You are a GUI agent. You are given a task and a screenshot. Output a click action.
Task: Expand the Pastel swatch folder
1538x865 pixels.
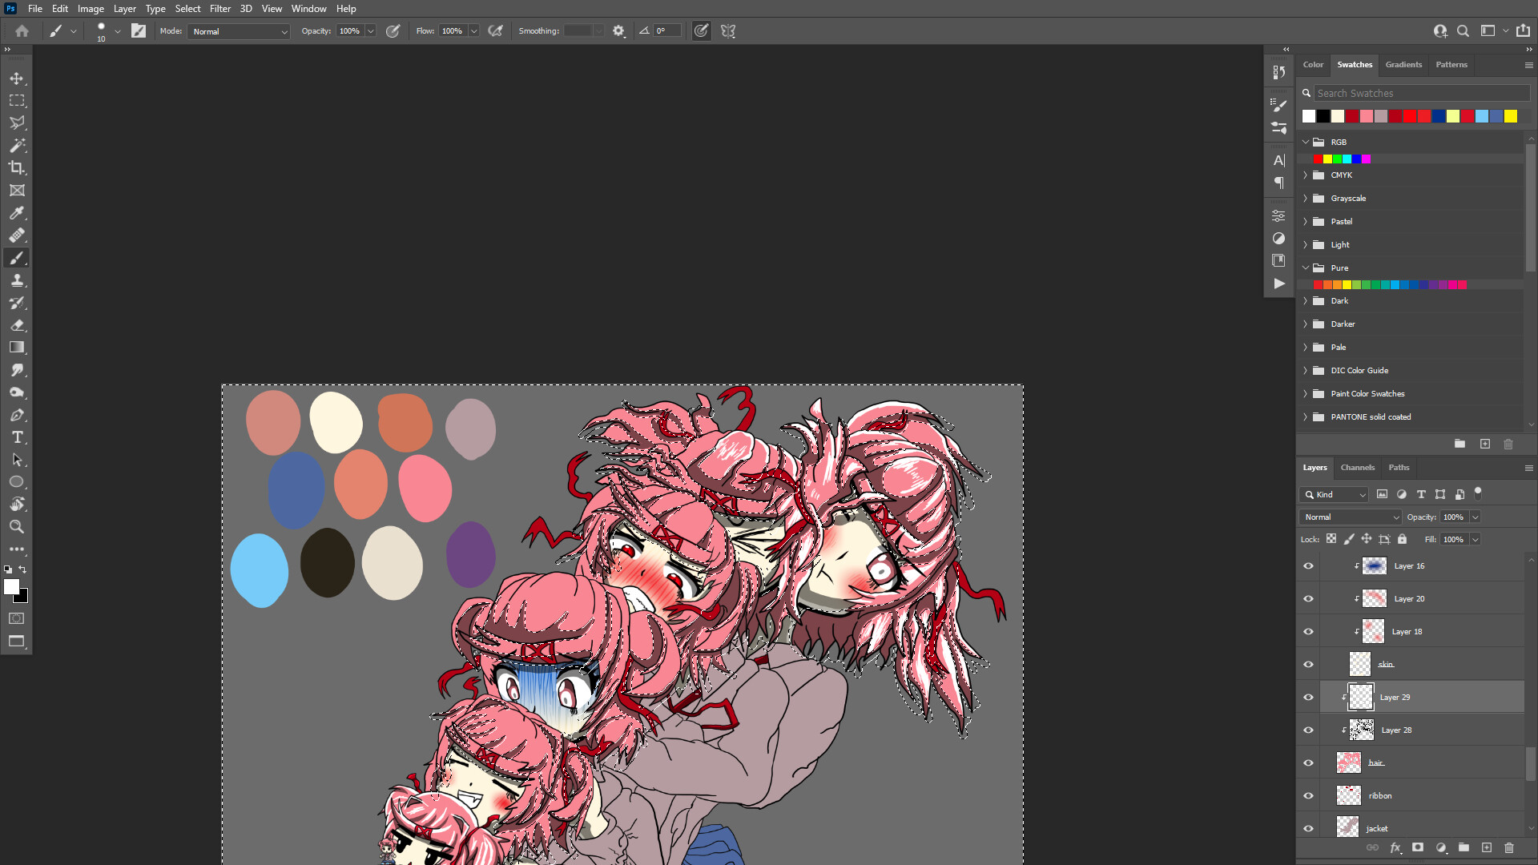(1305, 222)
